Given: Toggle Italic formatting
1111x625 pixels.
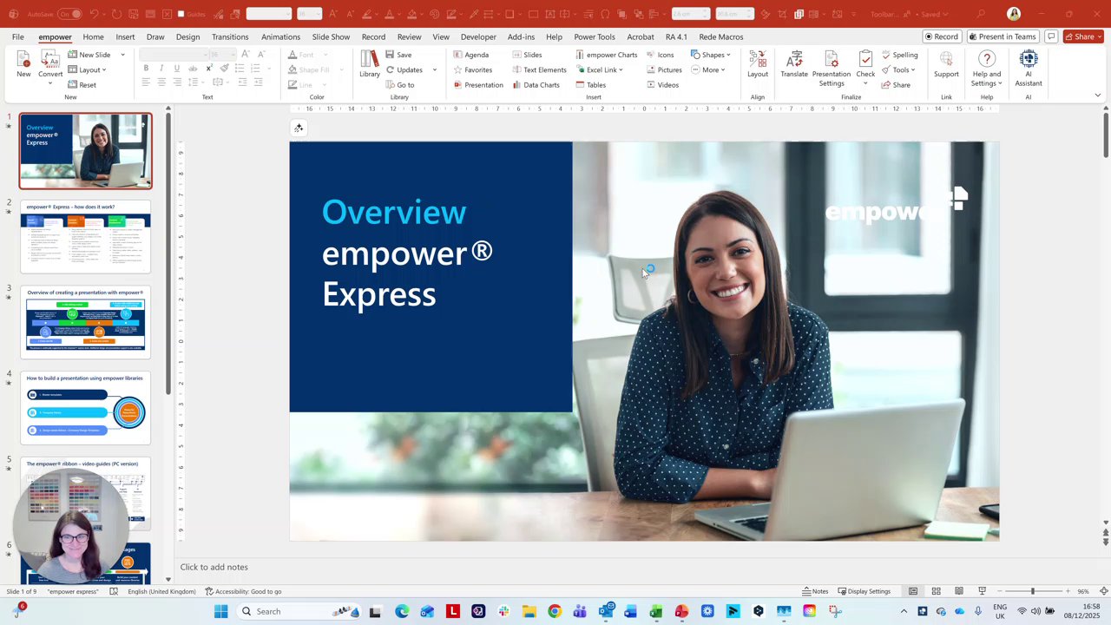Looking at the screenshot, I should click(161, 69).
